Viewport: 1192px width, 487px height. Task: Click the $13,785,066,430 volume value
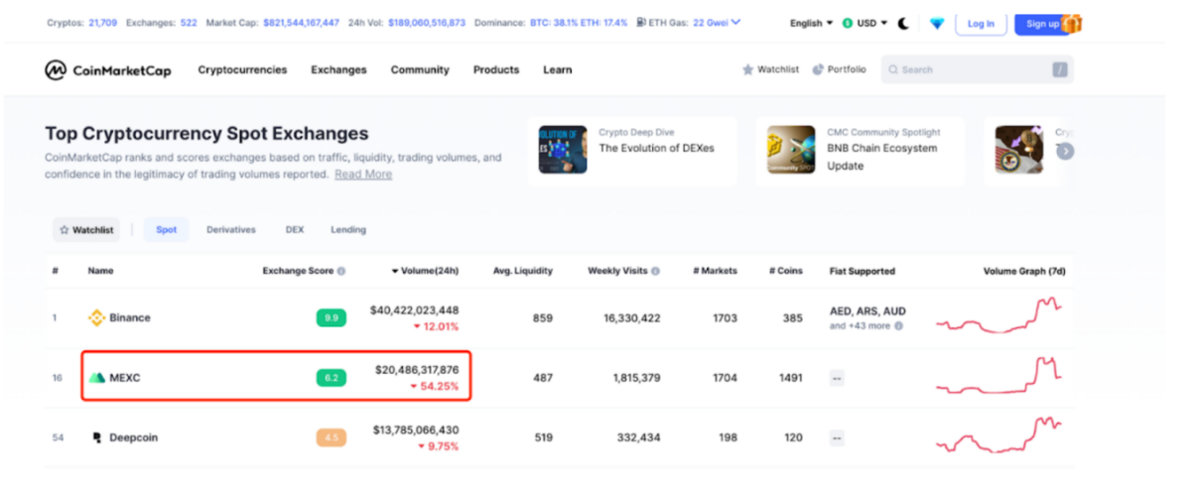[415, 429]
